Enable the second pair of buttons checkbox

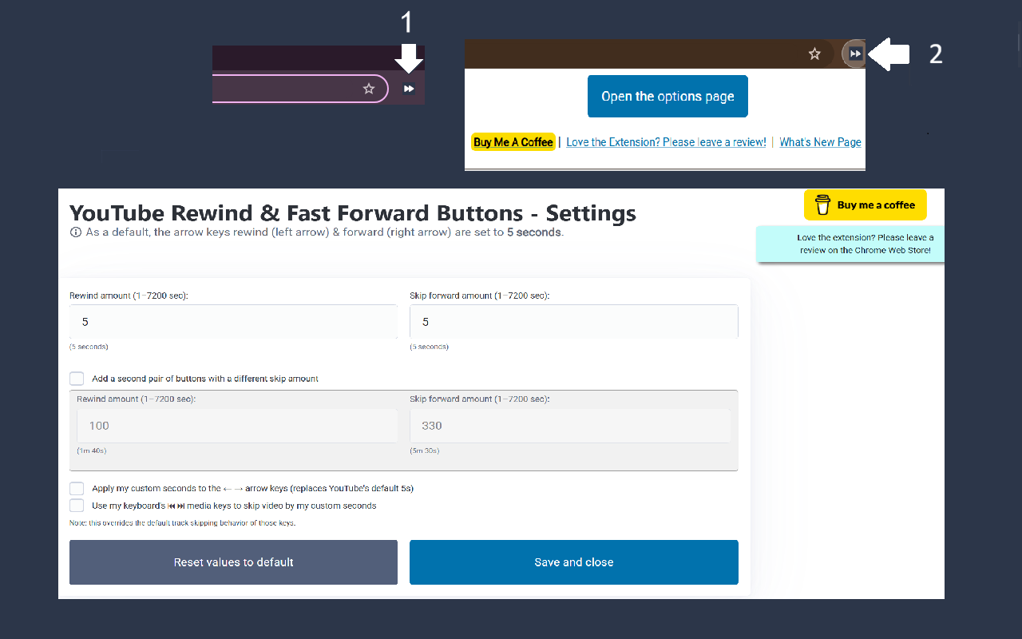point(77,379)
